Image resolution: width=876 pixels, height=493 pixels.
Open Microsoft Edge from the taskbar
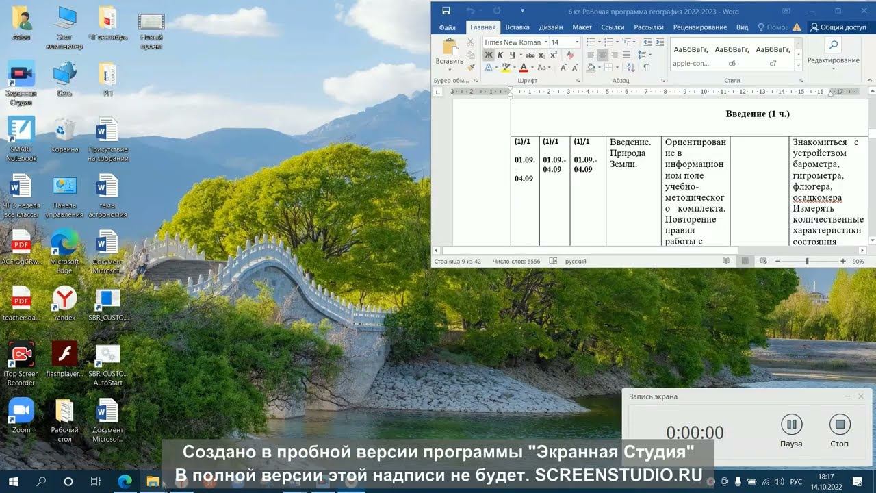[125, 481]
